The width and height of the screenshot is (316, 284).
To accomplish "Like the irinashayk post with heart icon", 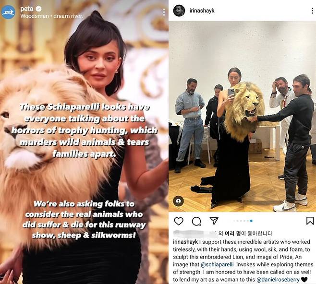I will point(179,221).
